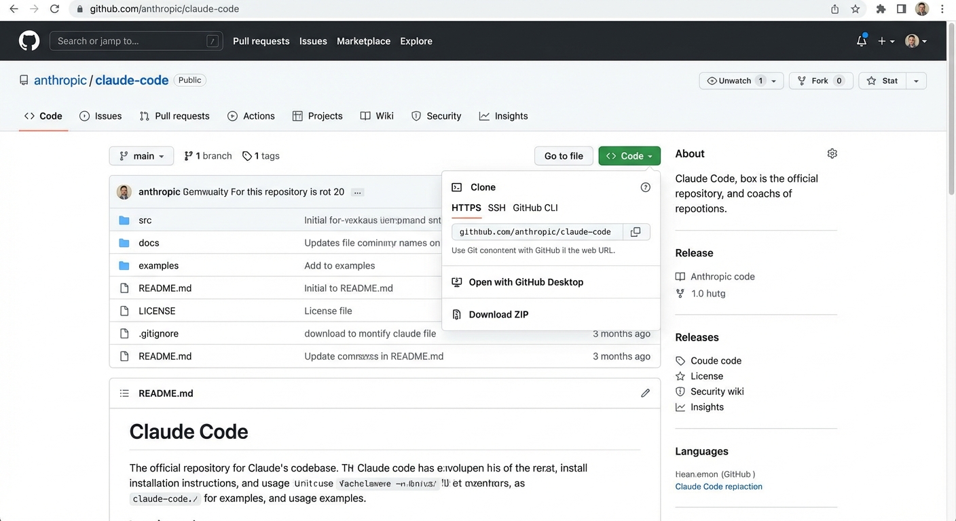This screenshot has height=521, width=956.
Task: Expand the commit message ellipsis
Action: click(x=358, y=193)
